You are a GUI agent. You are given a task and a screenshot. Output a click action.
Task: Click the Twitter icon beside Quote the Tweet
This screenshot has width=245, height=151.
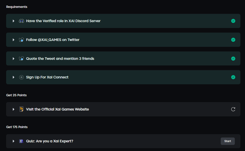point(21,59)
